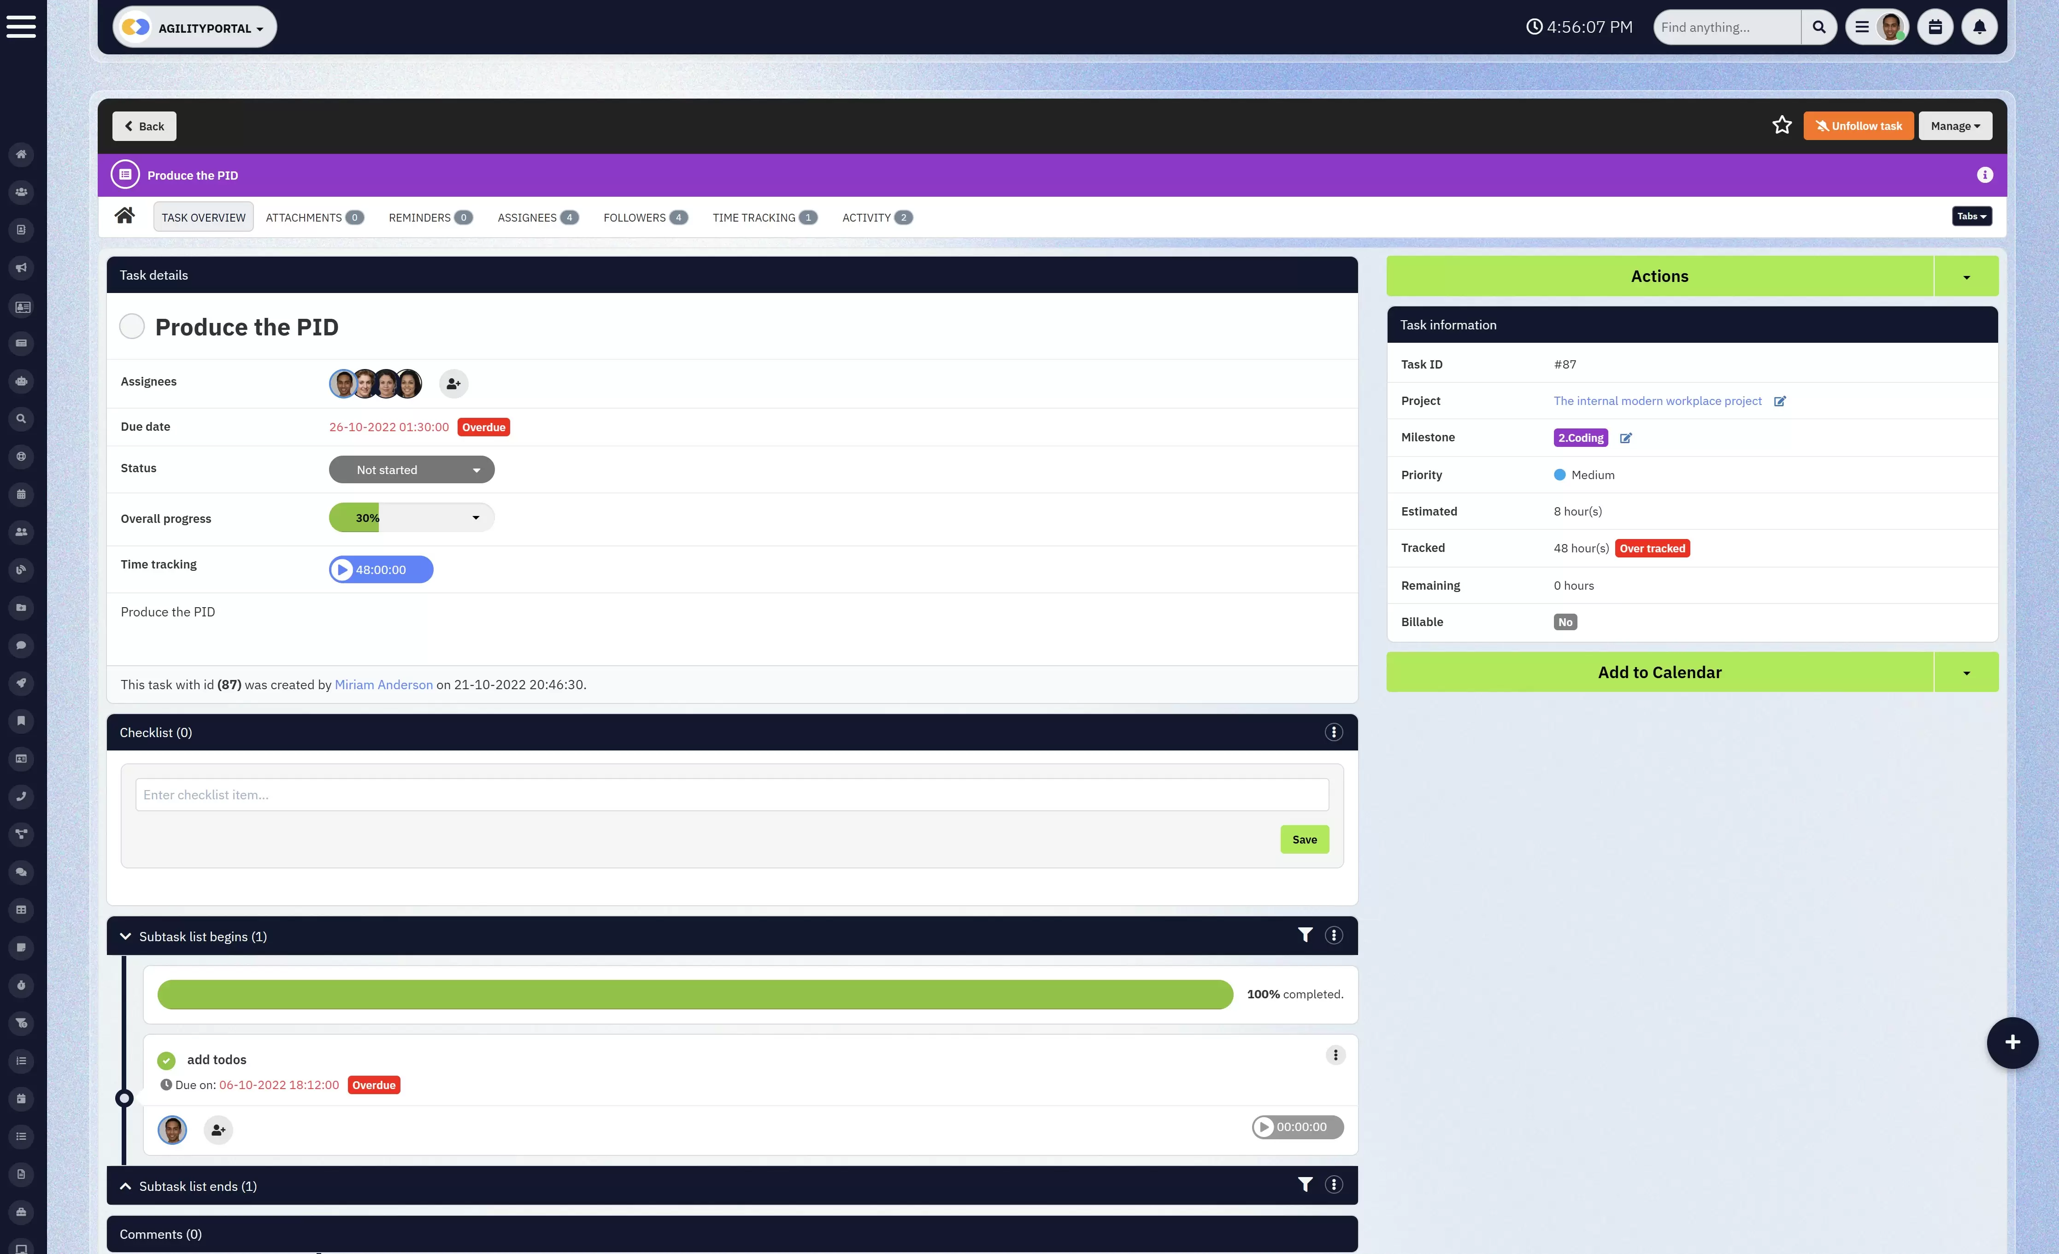This screenshot has height=1254, width=2059.
Task: Open the Assignees tab
Action: [537, 217]
